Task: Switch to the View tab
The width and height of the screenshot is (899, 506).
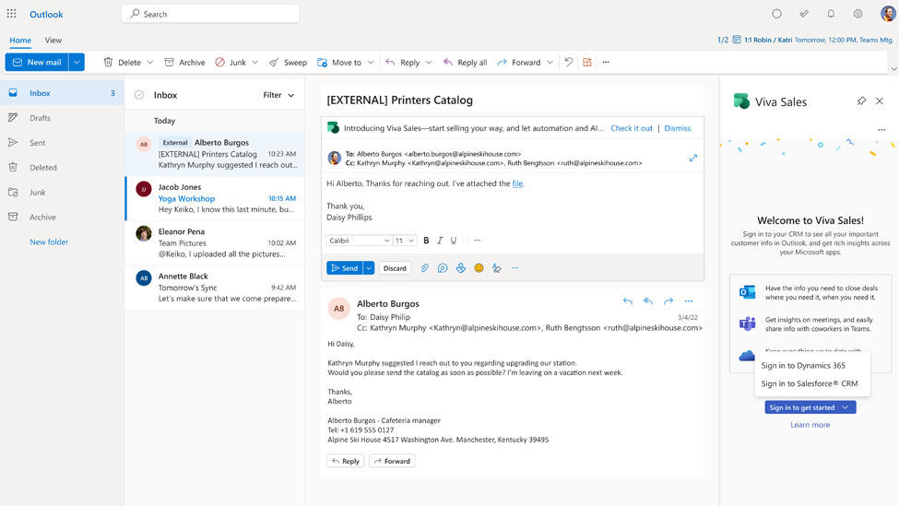Action: coord(53,41)
